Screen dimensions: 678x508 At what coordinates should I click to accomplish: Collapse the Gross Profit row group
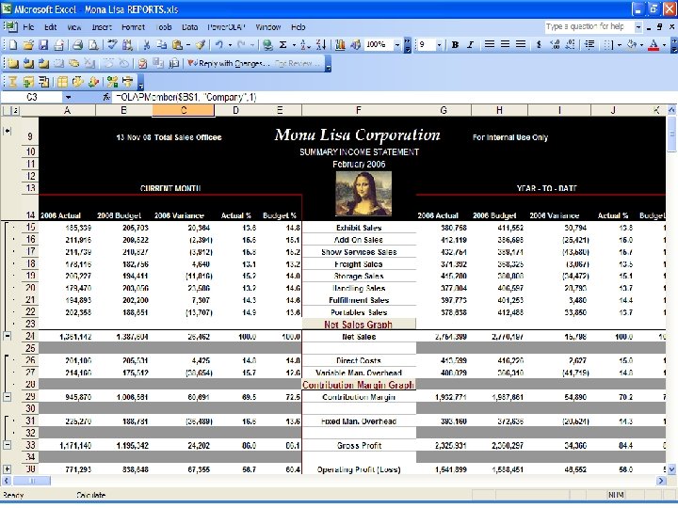tap(8, 445)
